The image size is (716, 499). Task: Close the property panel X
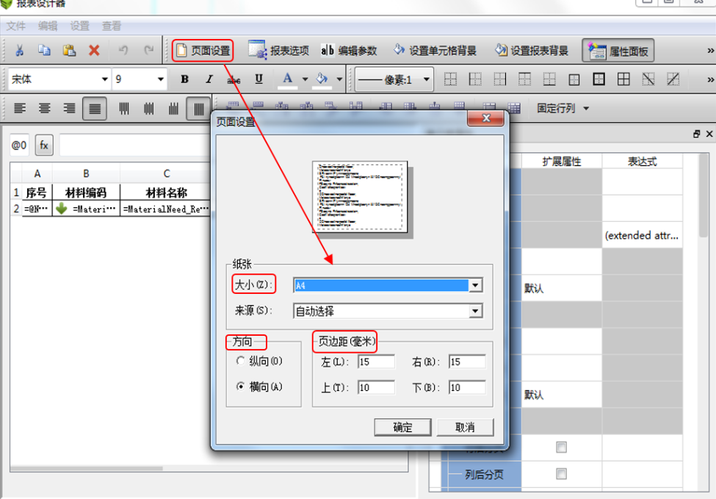click(x=709, y=134)
